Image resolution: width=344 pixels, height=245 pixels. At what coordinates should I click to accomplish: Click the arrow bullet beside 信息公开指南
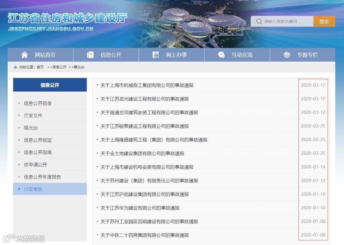pyautogui.click(x=19, y=152)
